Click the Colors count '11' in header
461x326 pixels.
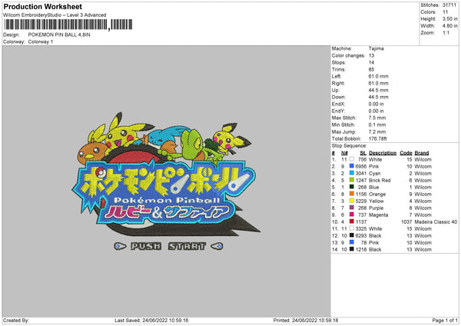coord(445,12)
